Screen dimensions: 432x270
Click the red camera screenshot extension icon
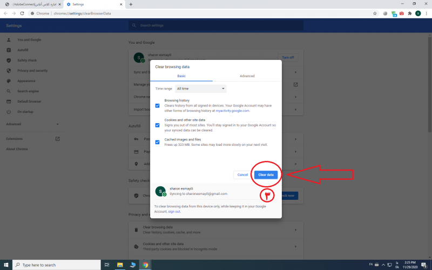coord(401,13)
